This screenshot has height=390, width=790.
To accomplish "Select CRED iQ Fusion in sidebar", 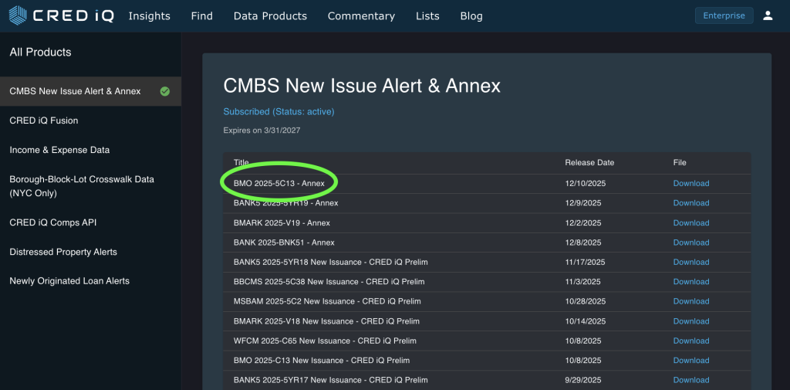I will point(44,120).
